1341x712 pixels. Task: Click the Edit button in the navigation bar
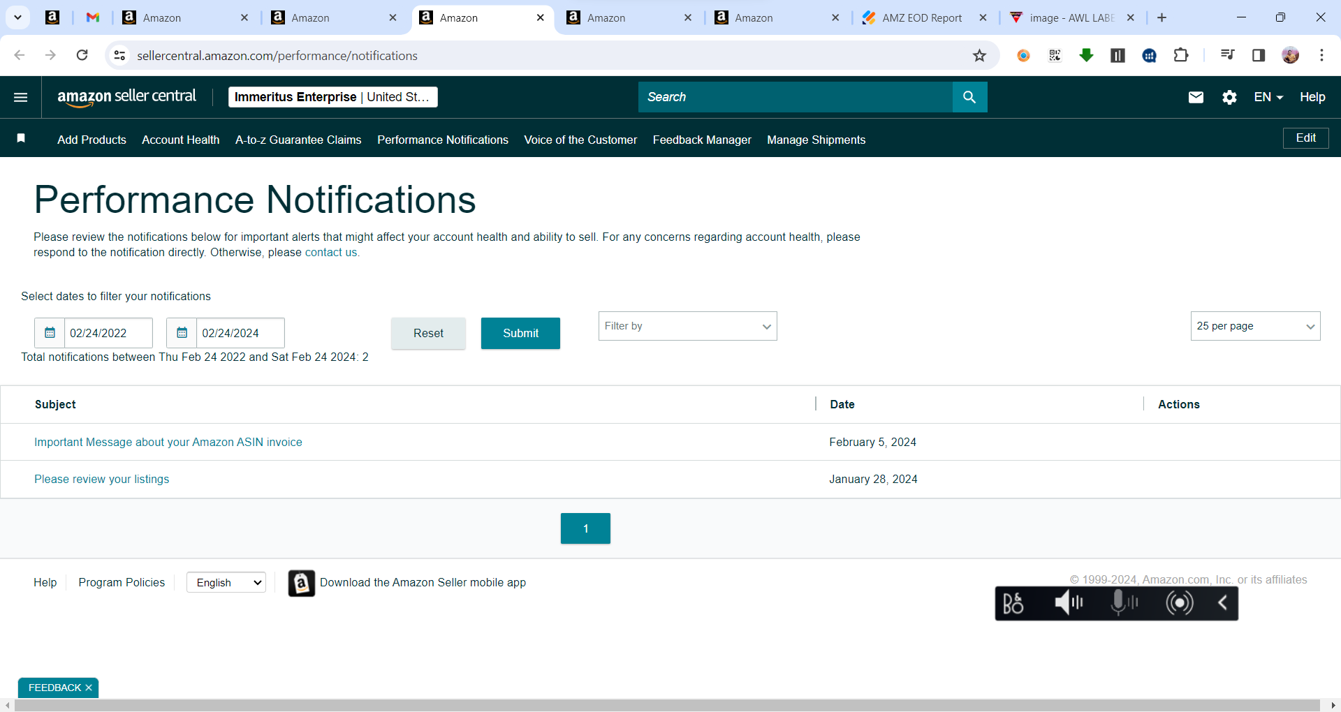1305,138
